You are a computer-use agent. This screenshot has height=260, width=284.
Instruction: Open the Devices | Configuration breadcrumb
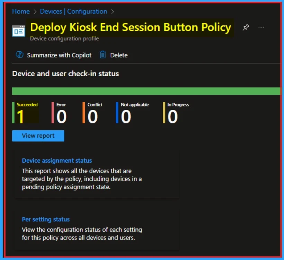[73, 11]
